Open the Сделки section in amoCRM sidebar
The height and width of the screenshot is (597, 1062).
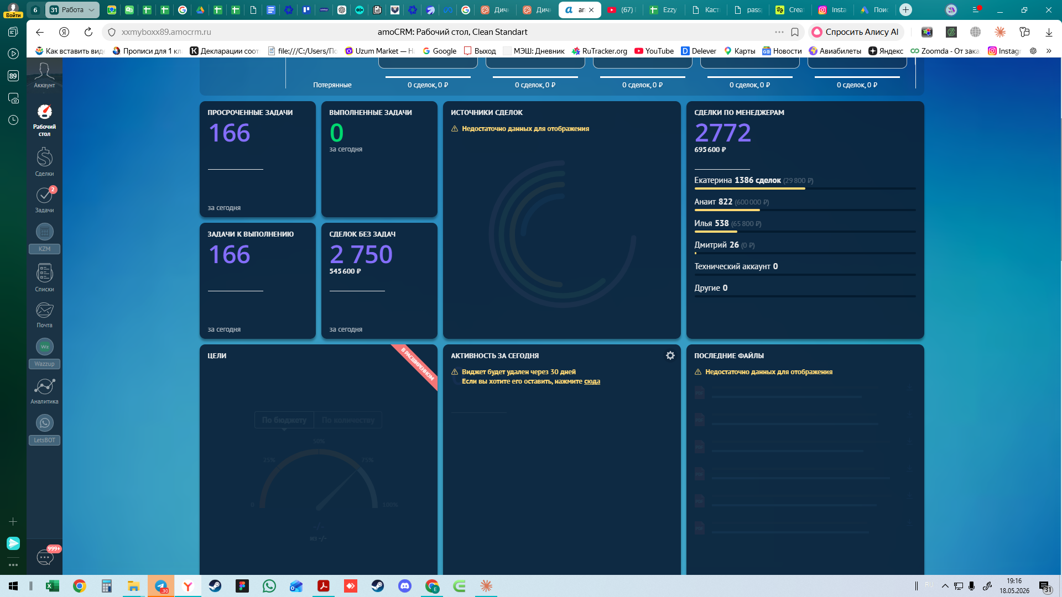tap(44, 161)
